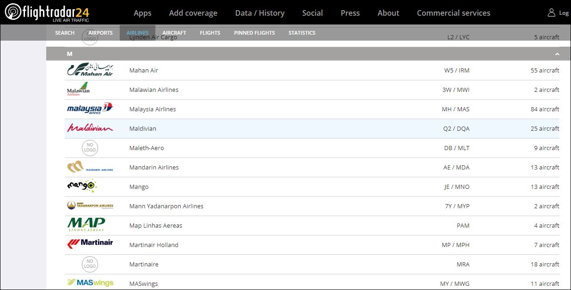Click the 7 aircraft count
This screenshot has width=571, height=290.
[x=546, y=245]
